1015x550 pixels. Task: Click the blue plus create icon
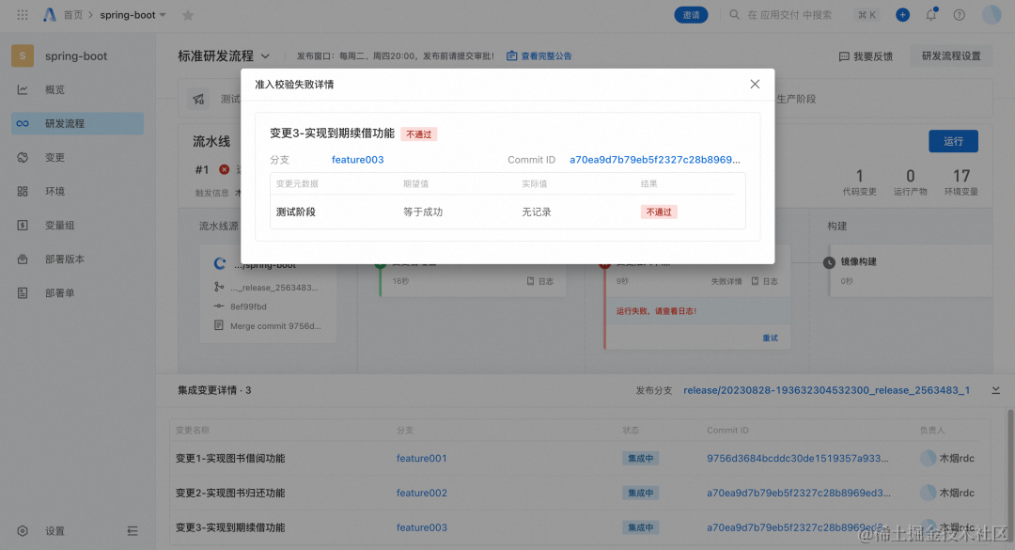point(902,15)
